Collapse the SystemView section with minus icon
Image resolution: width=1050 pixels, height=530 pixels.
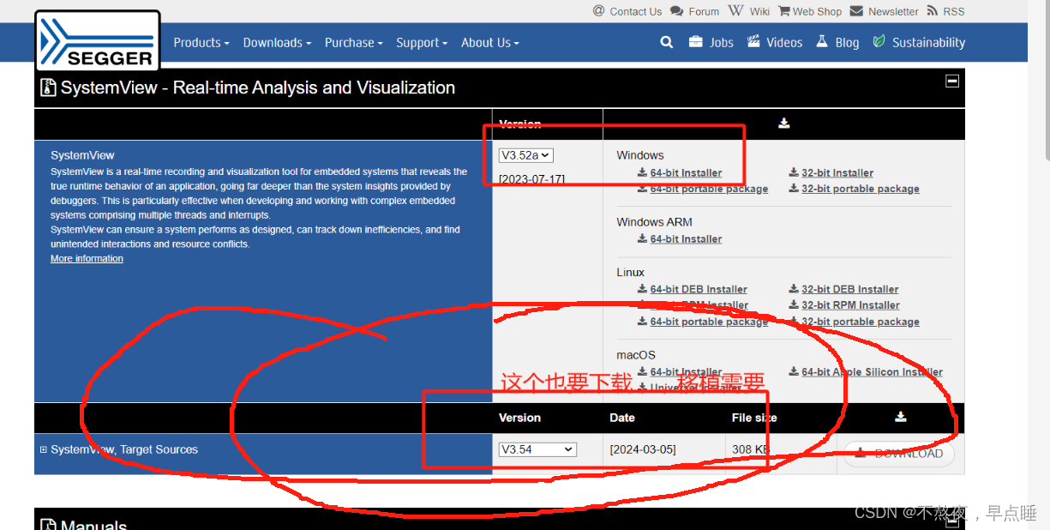(x=951, y=81)
